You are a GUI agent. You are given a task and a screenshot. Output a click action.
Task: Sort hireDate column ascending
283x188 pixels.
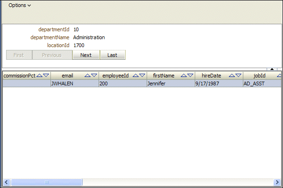(232, 75)
